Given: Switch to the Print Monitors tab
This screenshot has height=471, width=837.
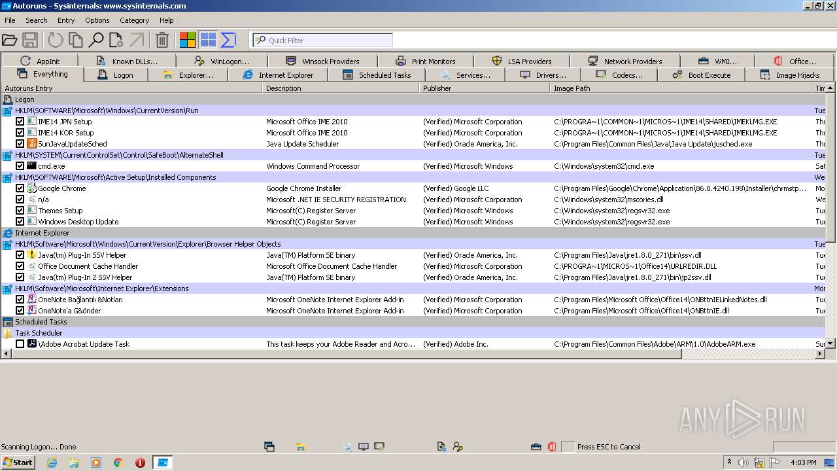Looking at the screenshot, I should point(426,61).
